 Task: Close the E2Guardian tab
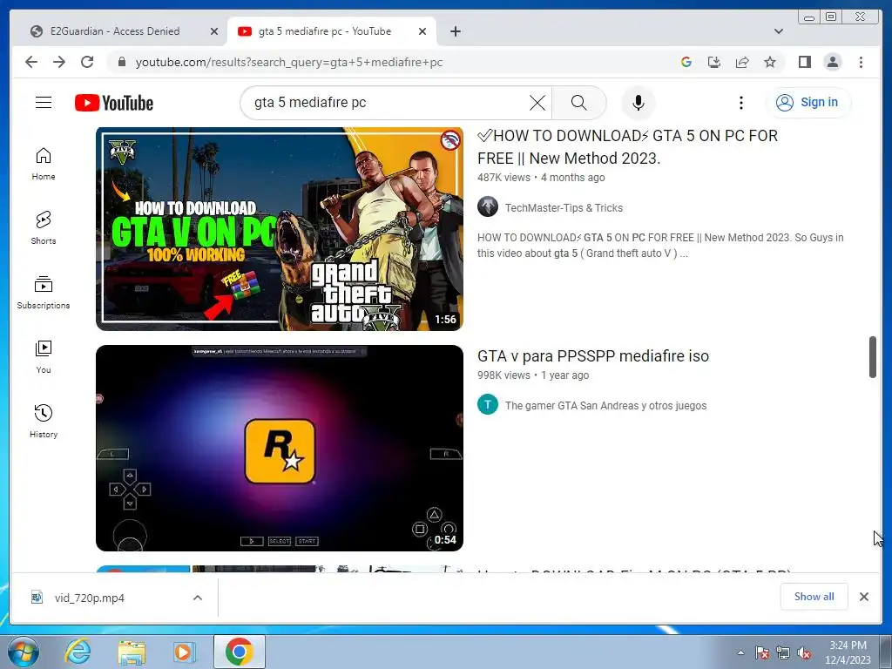214,31
